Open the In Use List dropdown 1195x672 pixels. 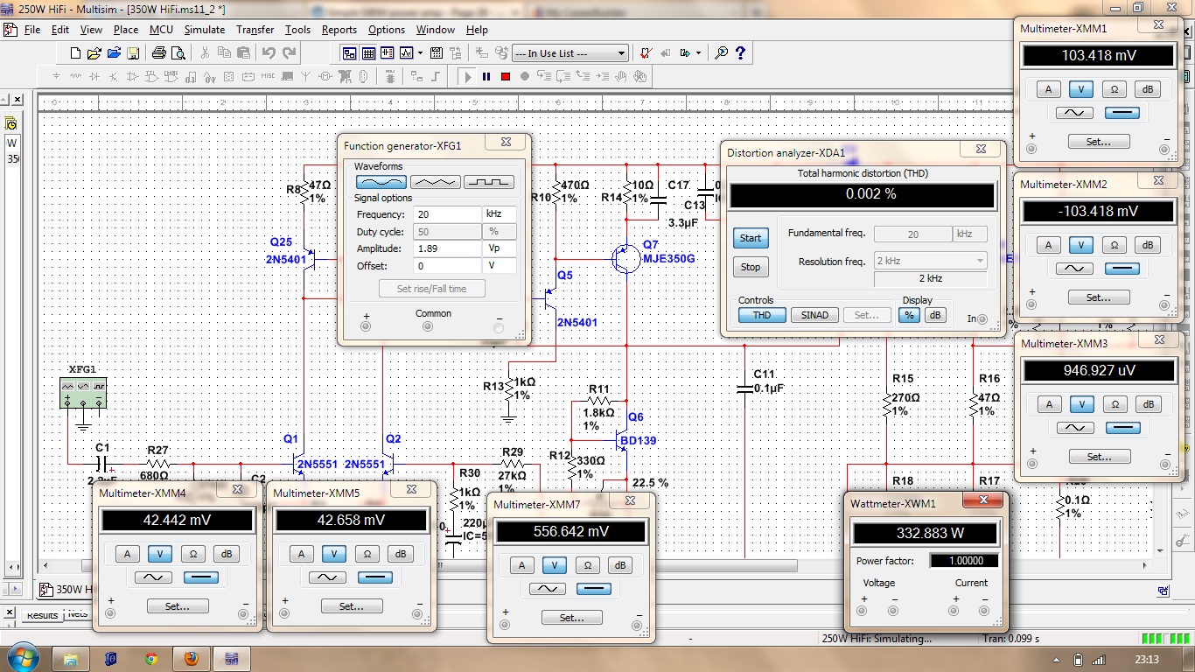click(570, 53)
